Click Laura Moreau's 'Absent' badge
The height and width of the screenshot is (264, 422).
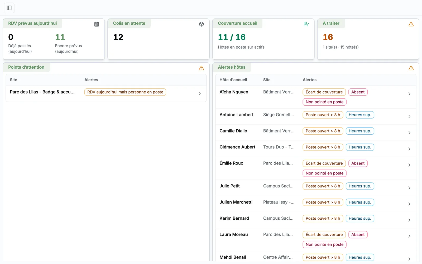358,235
